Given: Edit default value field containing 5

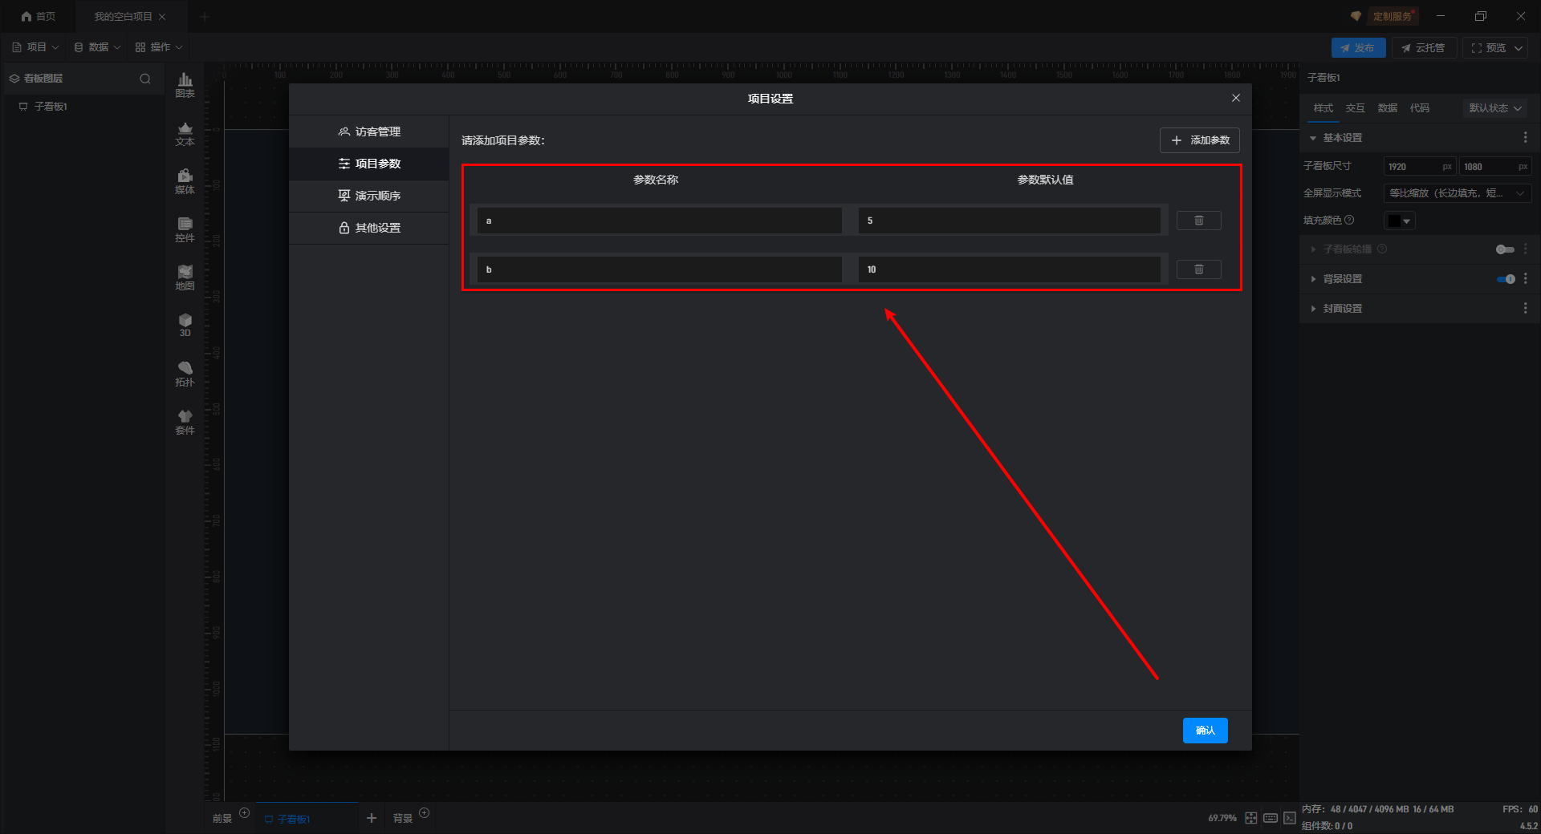Looking at the screenshot, I should tap(1010, 221).
